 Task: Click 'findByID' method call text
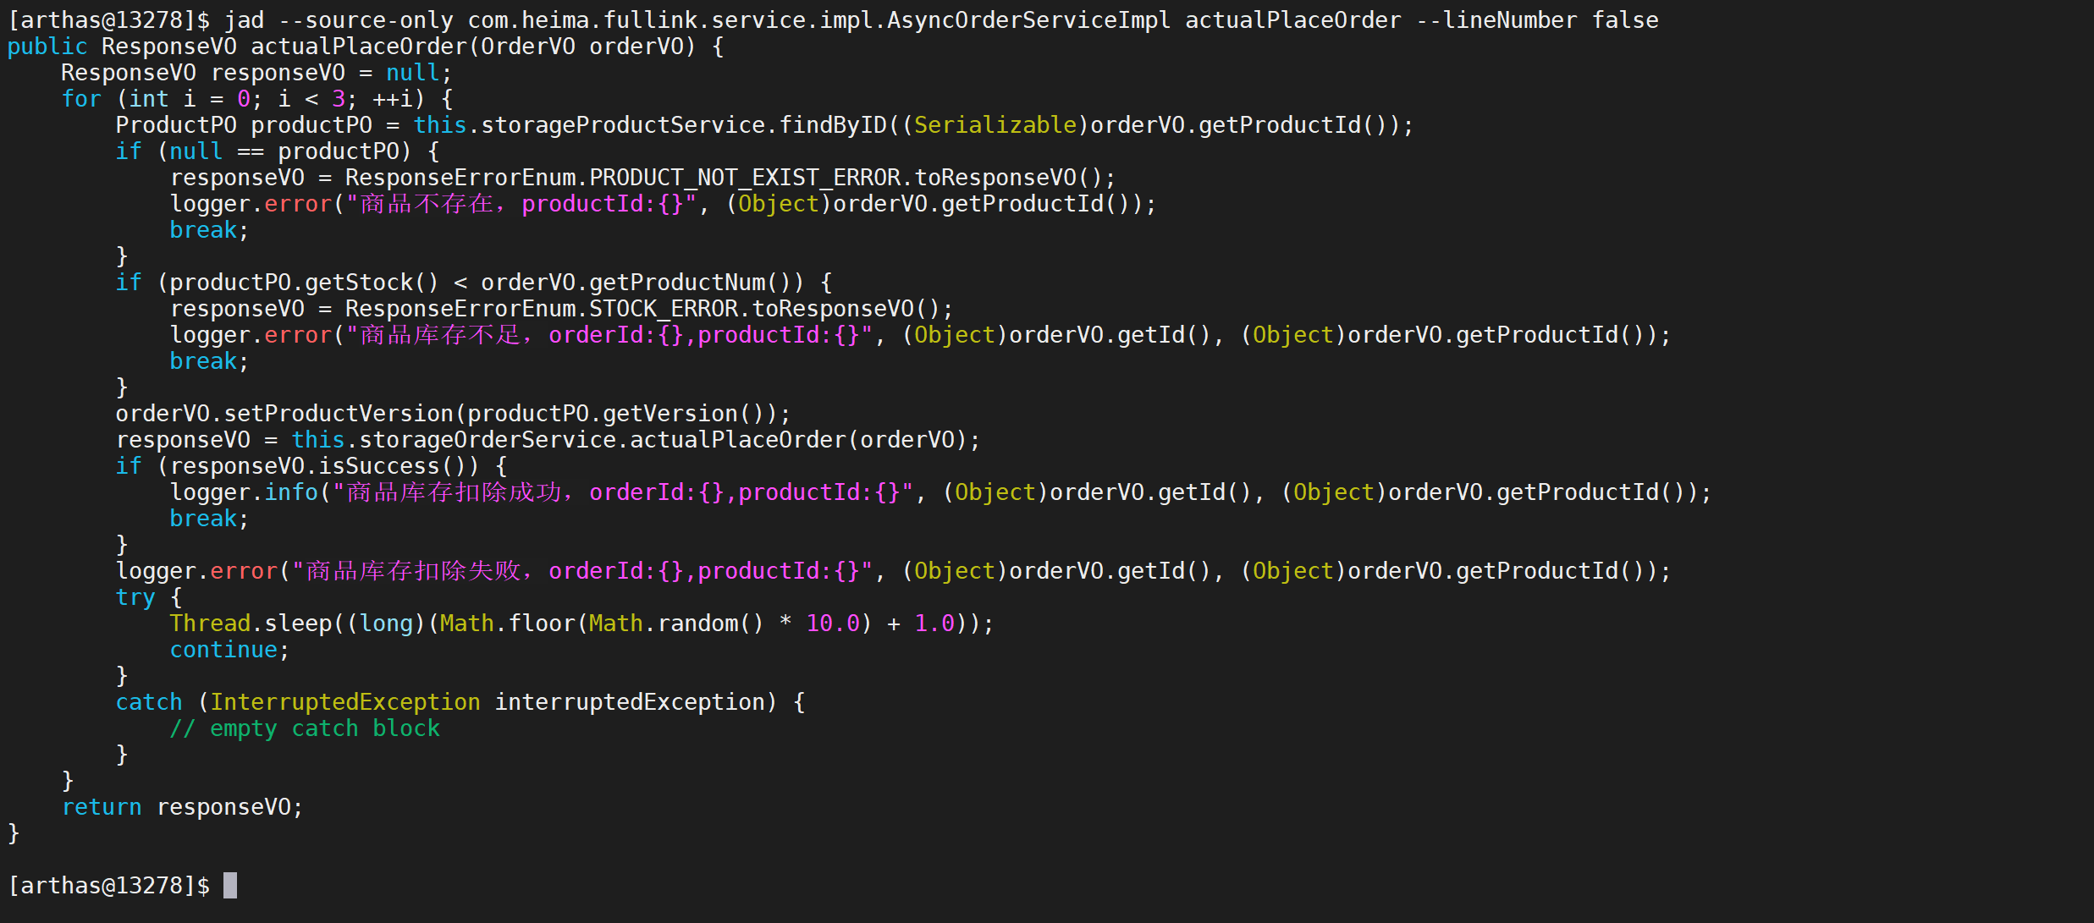833,125
